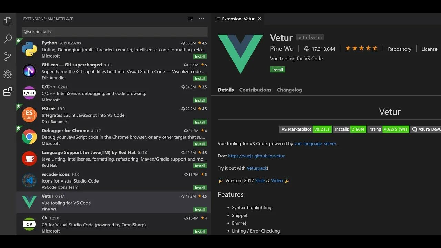The width and height of the screenshot is (441, 248).
Task: Open the Repository link
Action: (400, 49)
